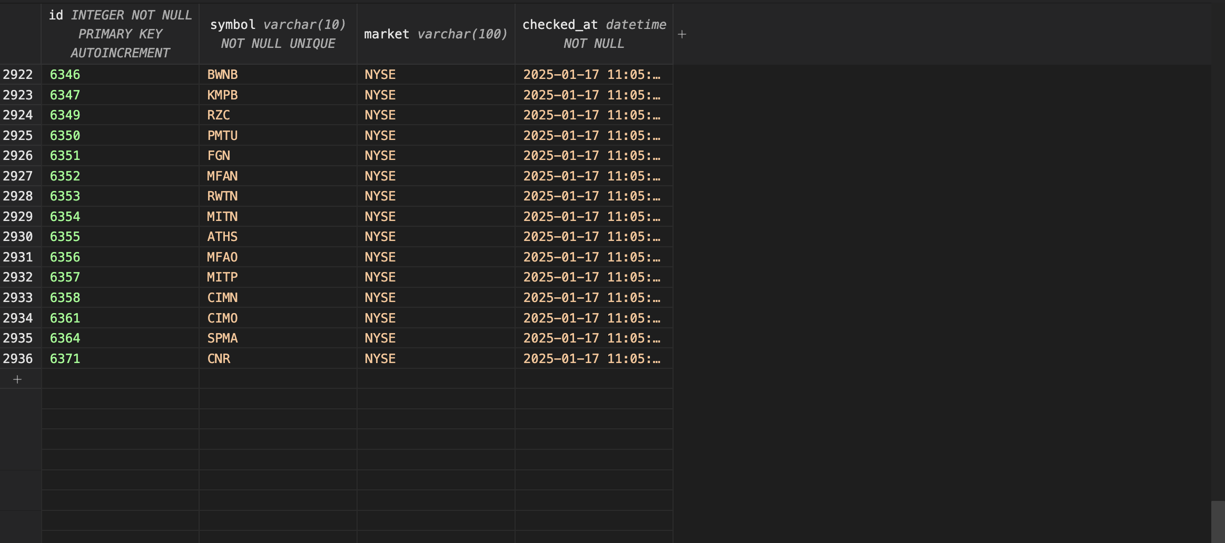The image size is (1225, 543).
Task: Click NYSE market cell in FGN row
Action: click(436, 156)
